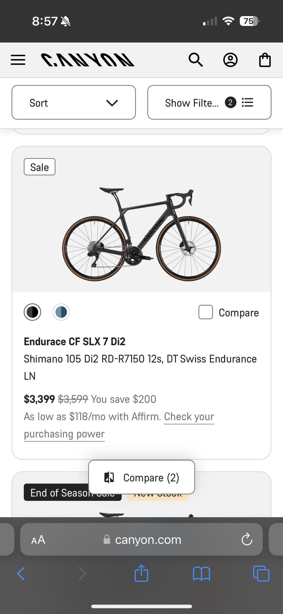Open the Endurace CF SLX 7 Di2 title
This screenshot has width=283, height=614.
[75, 341]
